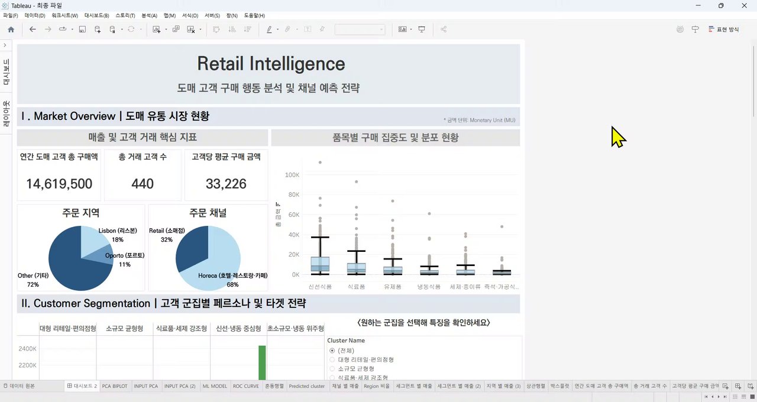This screenshot has width=757, height=402.
Task: Toggle show mark labels T icon
Action: (308, 29)
